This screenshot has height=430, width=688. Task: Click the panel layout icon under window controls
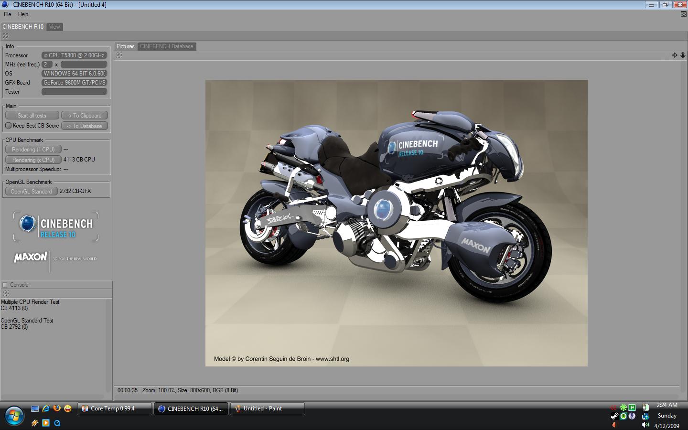click(683, 14)
